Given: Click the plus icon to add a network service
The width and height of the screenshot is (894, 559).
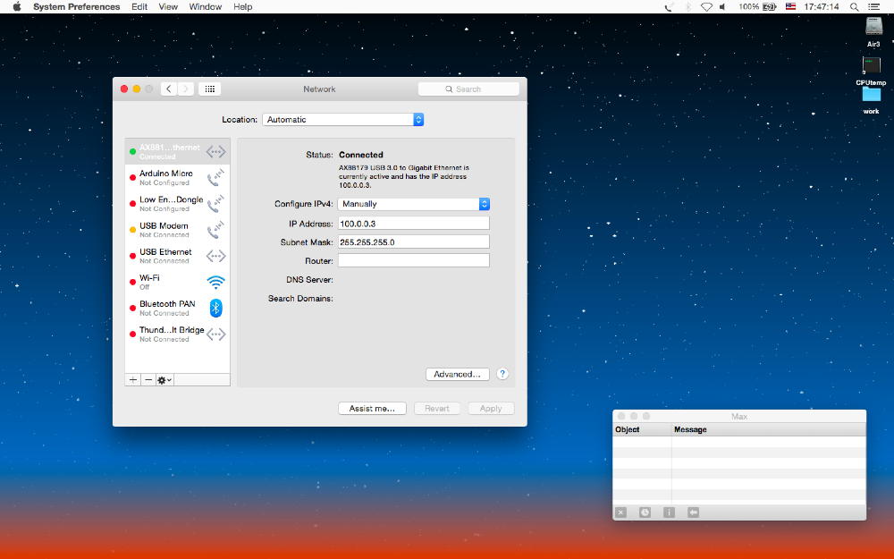Looking at the screenshot, I should (x=133, y=380).
